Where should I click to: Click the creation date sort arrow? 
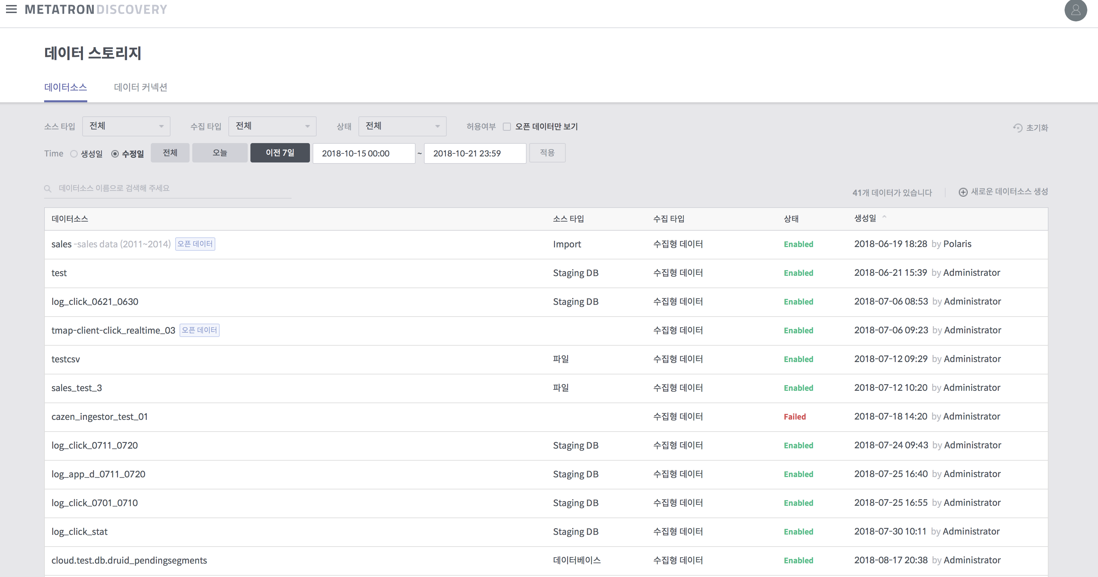[884, 217]
